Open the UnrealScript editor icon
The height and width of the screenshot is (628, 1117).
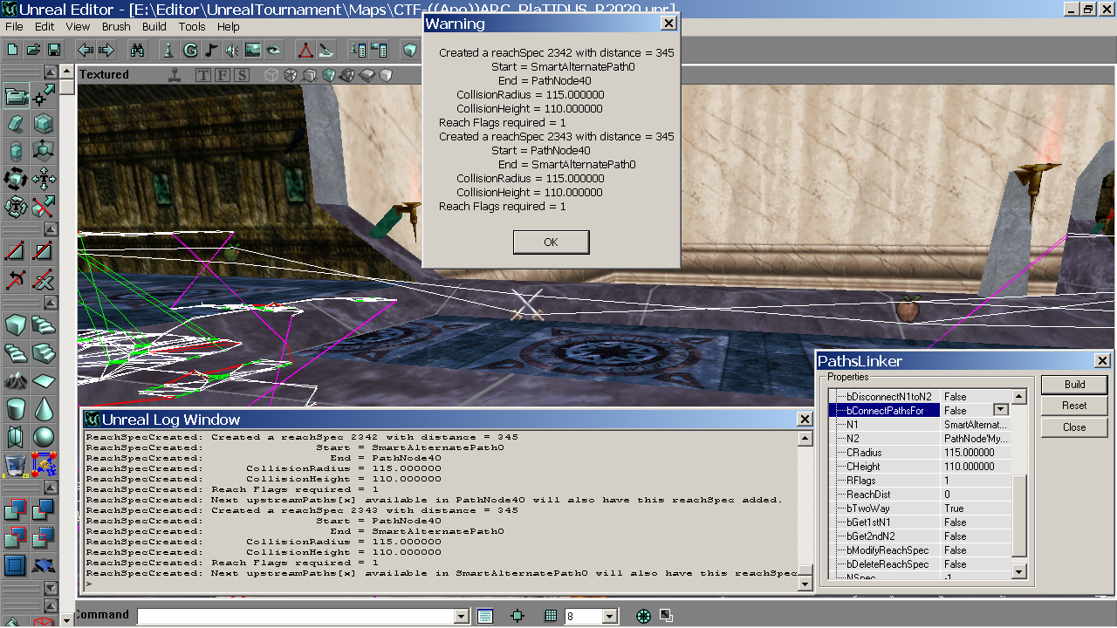coord(325,50)
